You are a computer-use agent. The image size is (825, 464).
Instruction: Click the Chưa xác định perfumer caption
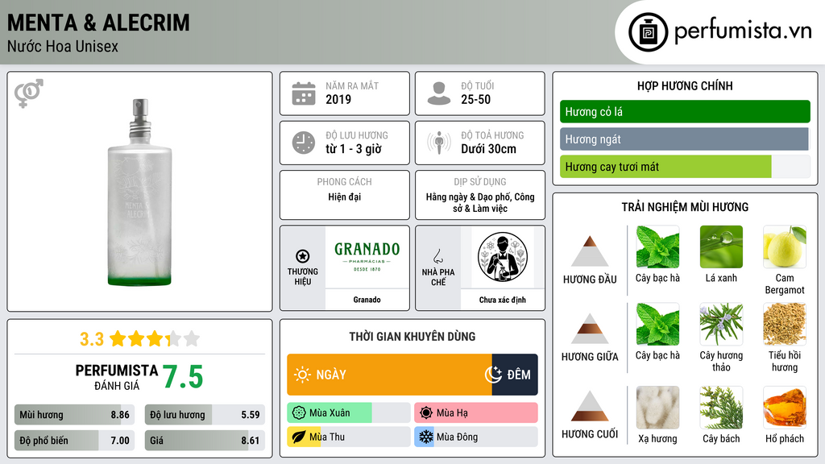coord(503,300)
